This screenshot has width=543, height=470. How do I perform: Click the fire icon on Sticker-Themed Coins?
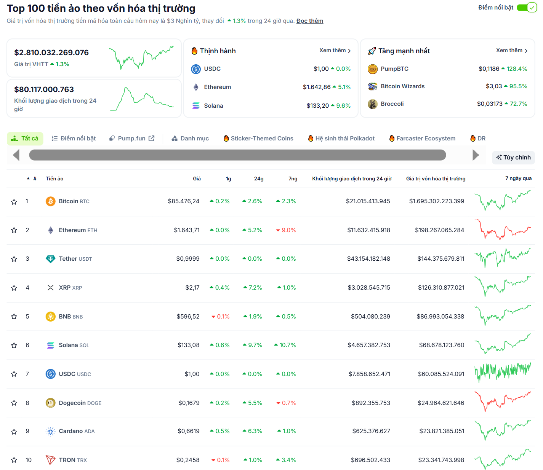[x=226, y=139]
